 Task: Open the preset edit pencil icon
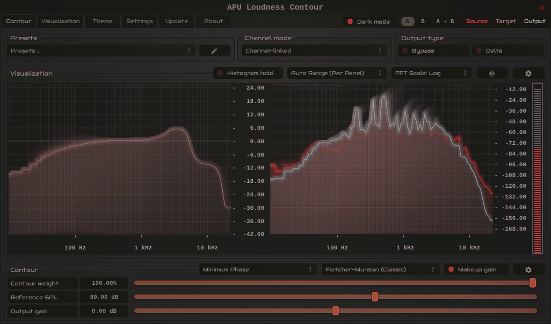click(x=214, y=50)
